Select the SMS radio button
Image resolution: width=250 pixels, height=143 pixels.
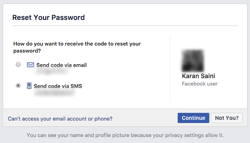pos(18,86)
